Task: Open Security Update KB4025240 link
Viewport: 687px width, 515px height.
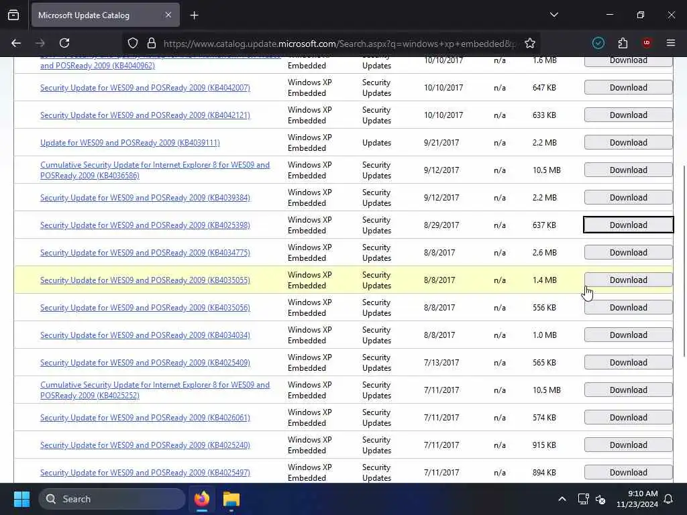Action: point(145,445)
